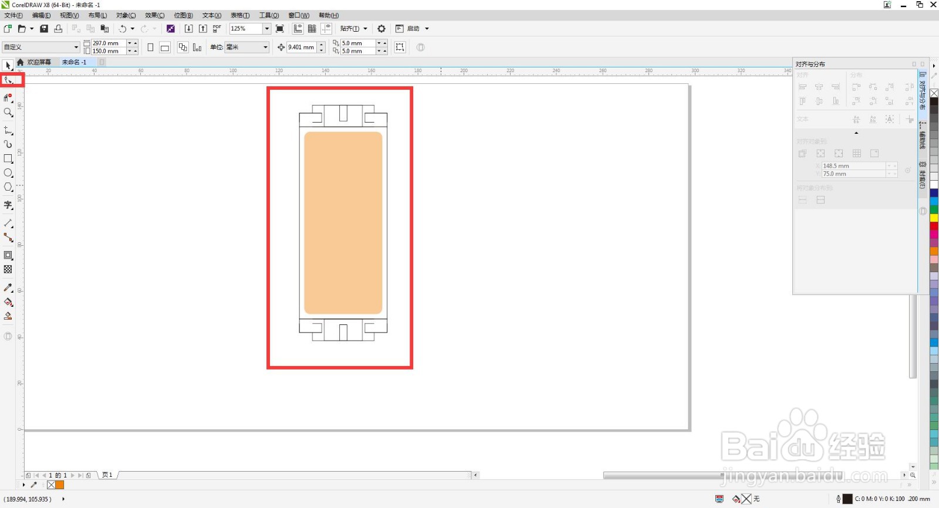Open the File menu
The width and height of the screenshot is (939, 508).
click(x=13, y=15)
